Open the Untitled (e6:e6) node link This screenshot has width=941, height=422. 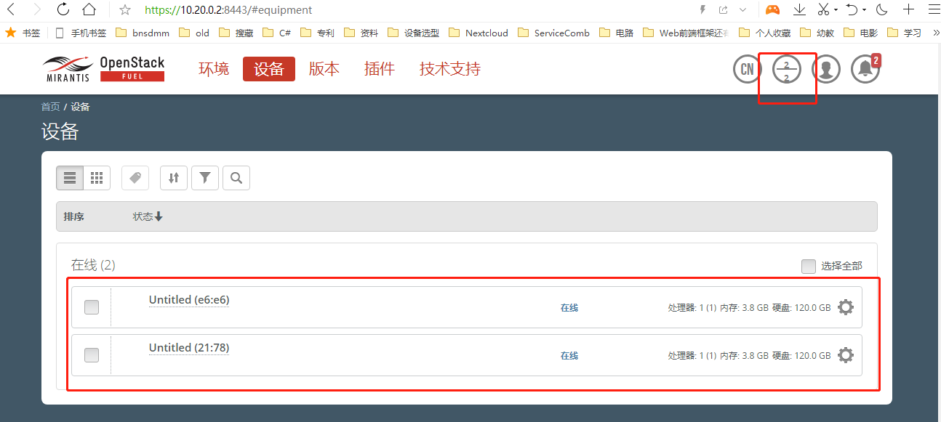189,299
